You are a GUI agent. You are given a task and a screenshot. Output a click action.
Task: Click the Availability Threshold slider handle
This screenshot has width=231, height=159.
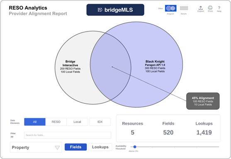[135, 147]
